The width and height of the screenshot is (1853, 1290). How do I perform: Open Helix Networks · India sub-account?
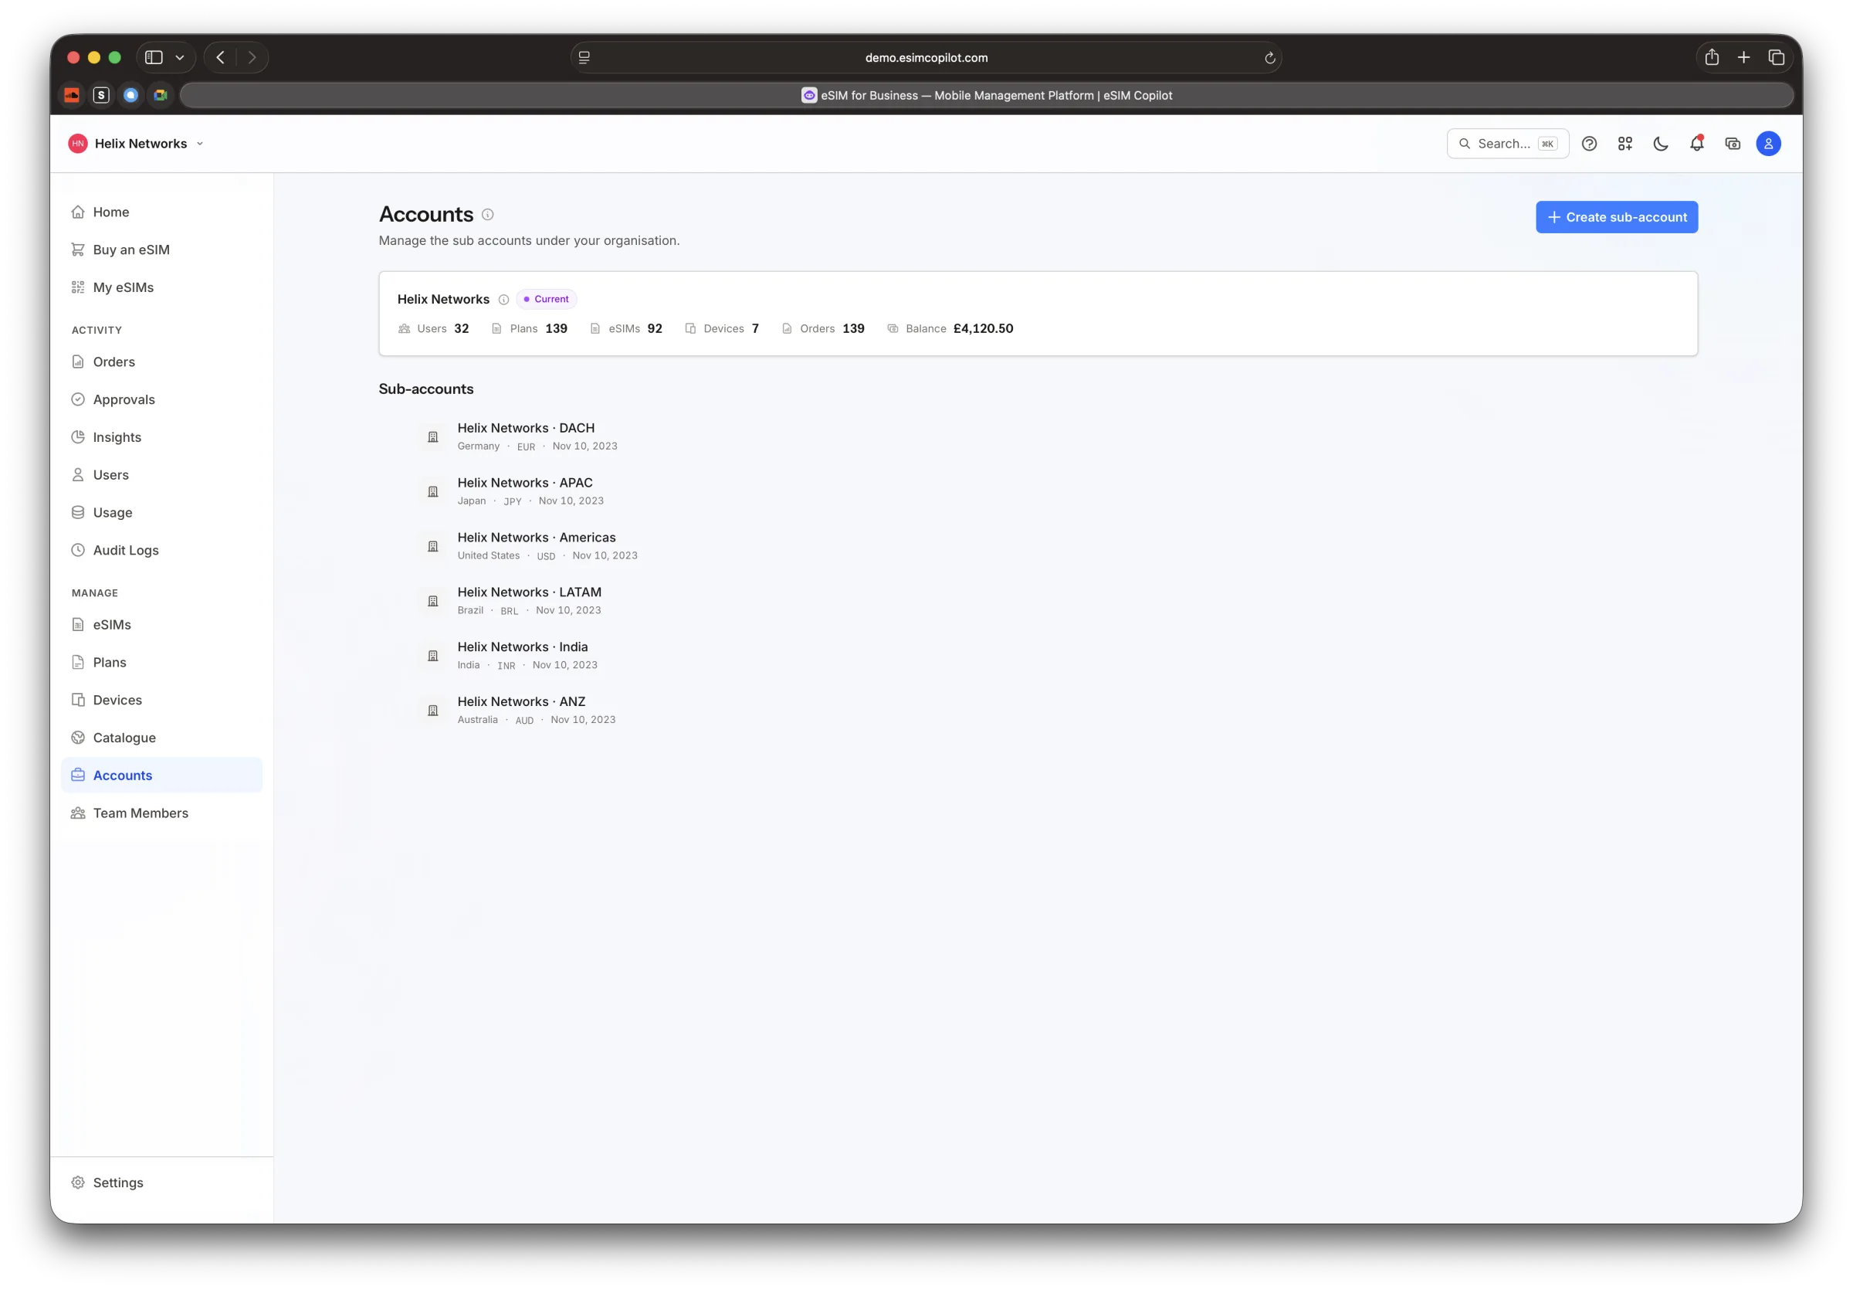[x=522, y=647]
